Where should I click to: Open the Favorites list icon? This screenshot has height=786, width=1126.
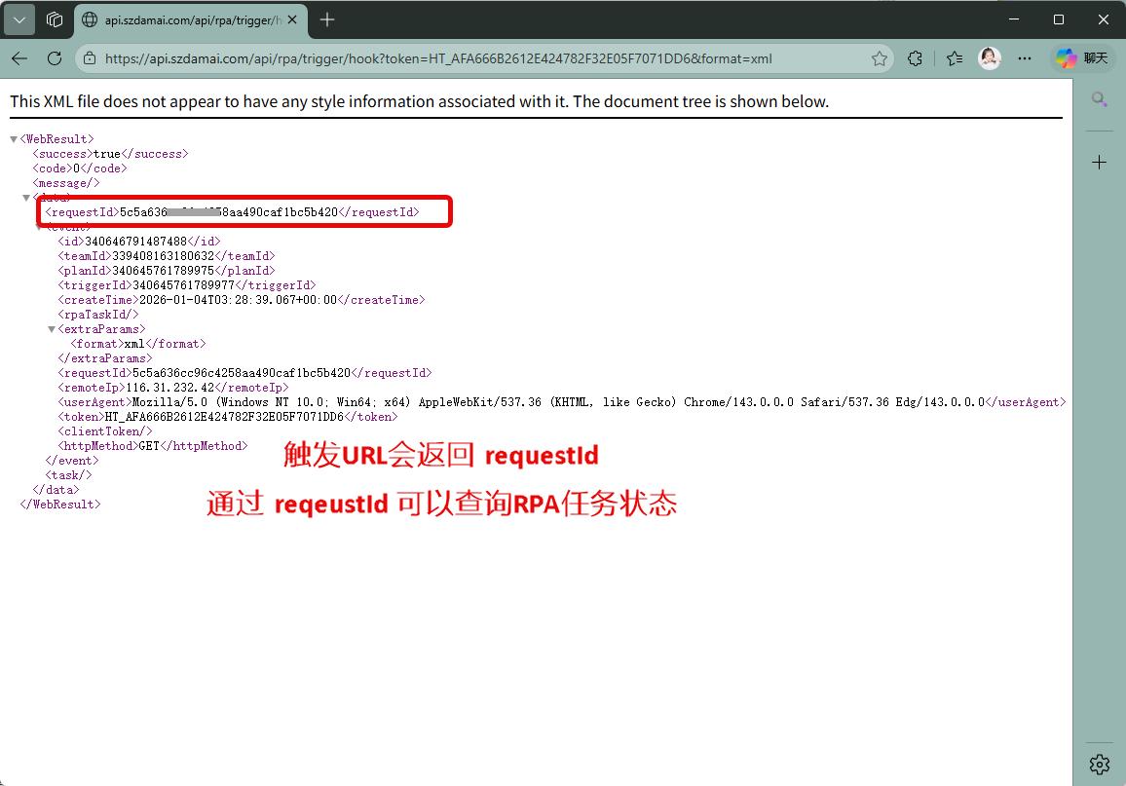click(x=954, y=58)
